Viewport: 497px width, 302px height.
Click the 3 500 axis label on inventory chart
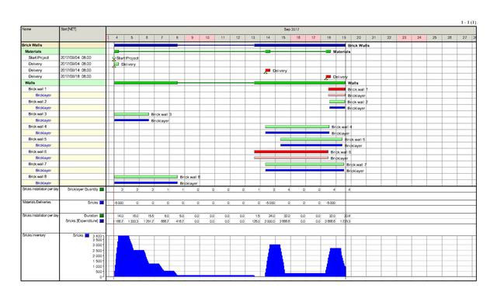coord(97,240)
